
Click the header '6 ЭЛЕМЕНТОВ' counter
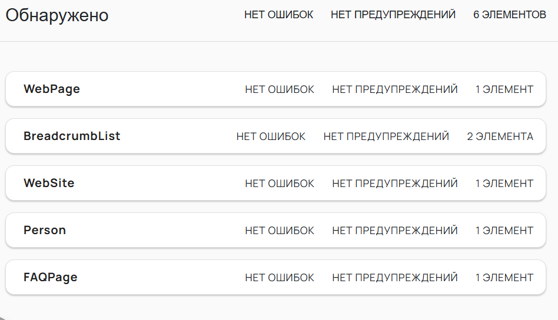pos(509,15)
